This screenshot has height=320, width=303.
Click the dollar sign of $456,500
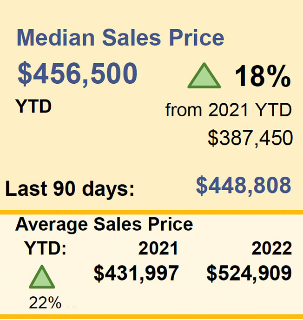pyautogui.click(x=25, y=73)
